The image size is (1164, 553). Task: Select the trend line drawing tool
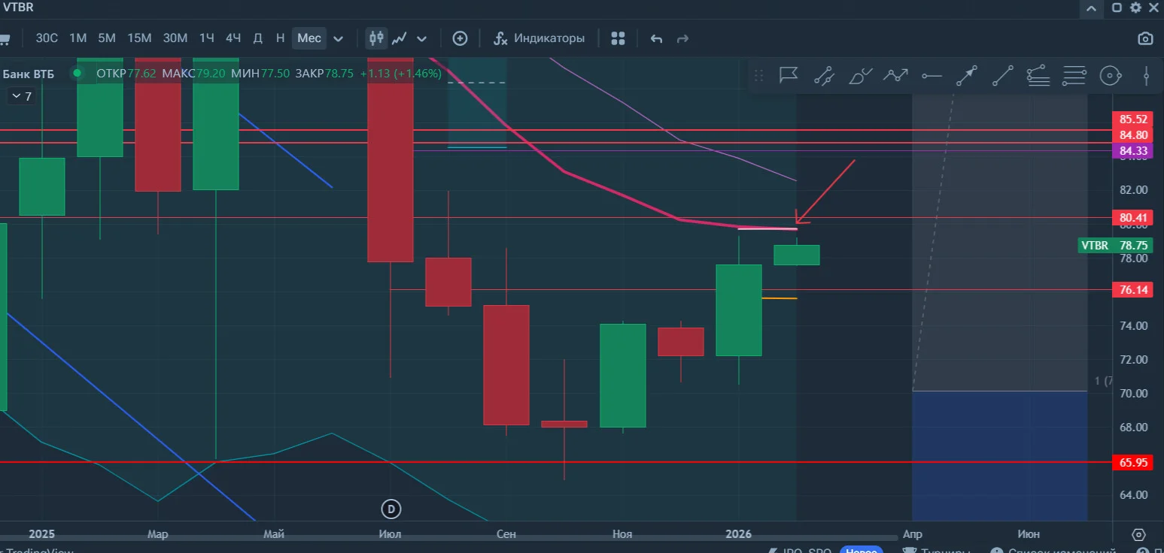tap(1002, 75)
